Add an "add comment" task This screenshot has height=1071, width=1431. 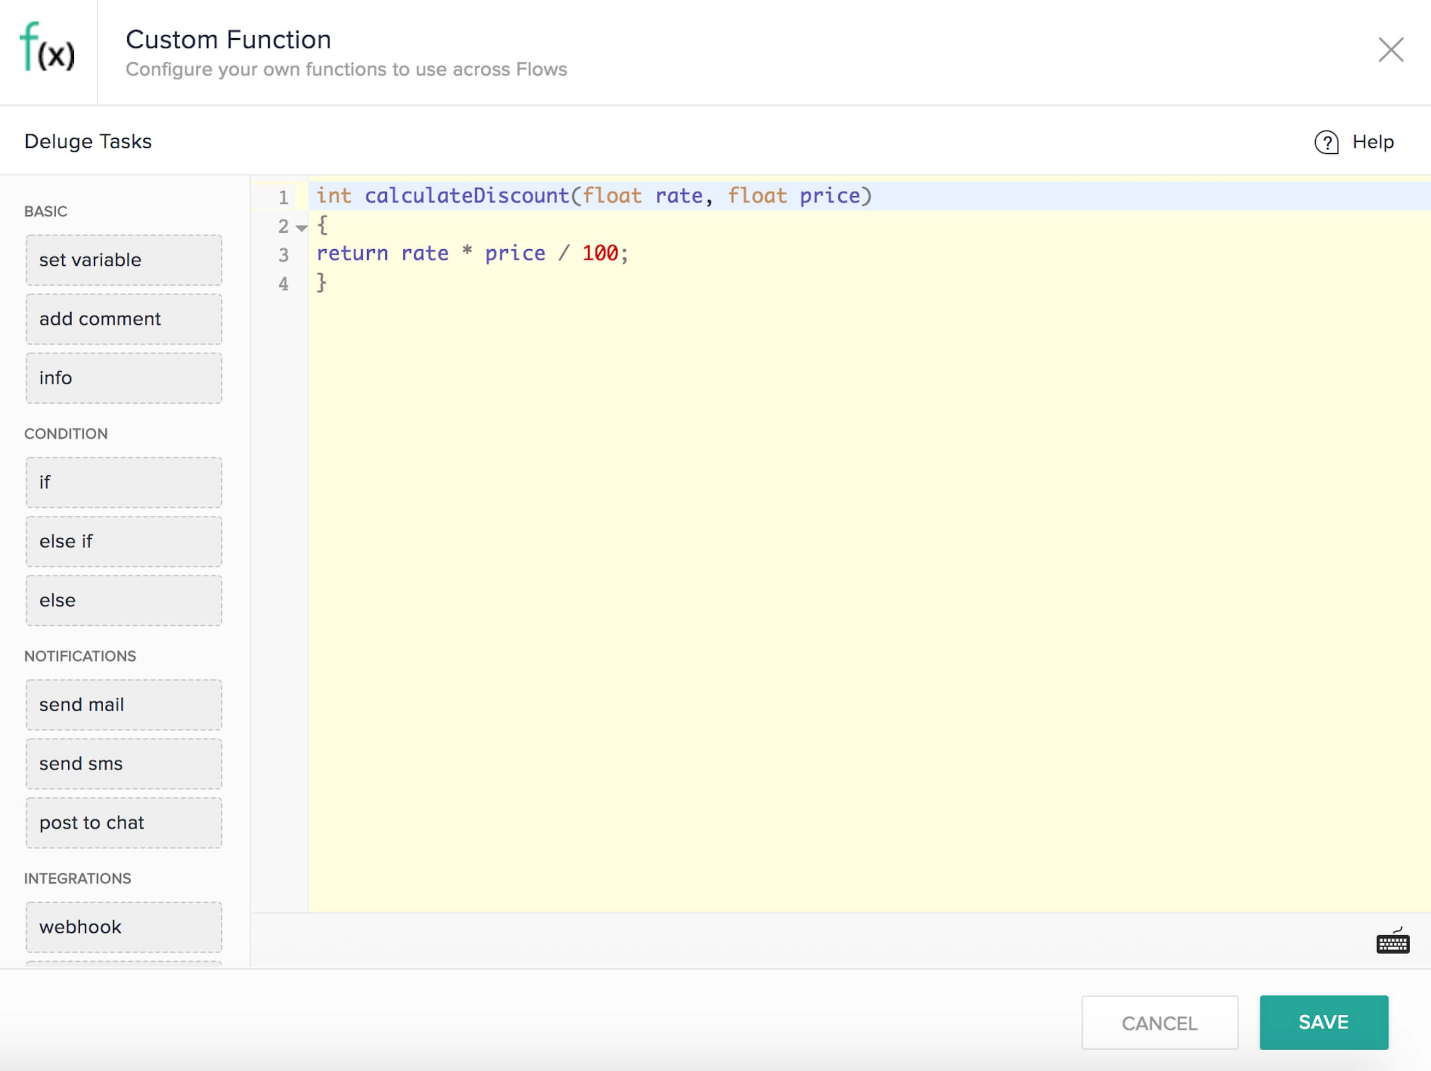[123, 319]
